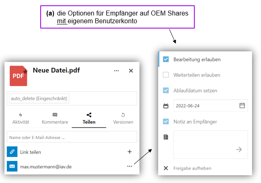The image size is (261, 183).
Task: Enable the Weiterteilen erlauben checkbox
Action: 166,75
